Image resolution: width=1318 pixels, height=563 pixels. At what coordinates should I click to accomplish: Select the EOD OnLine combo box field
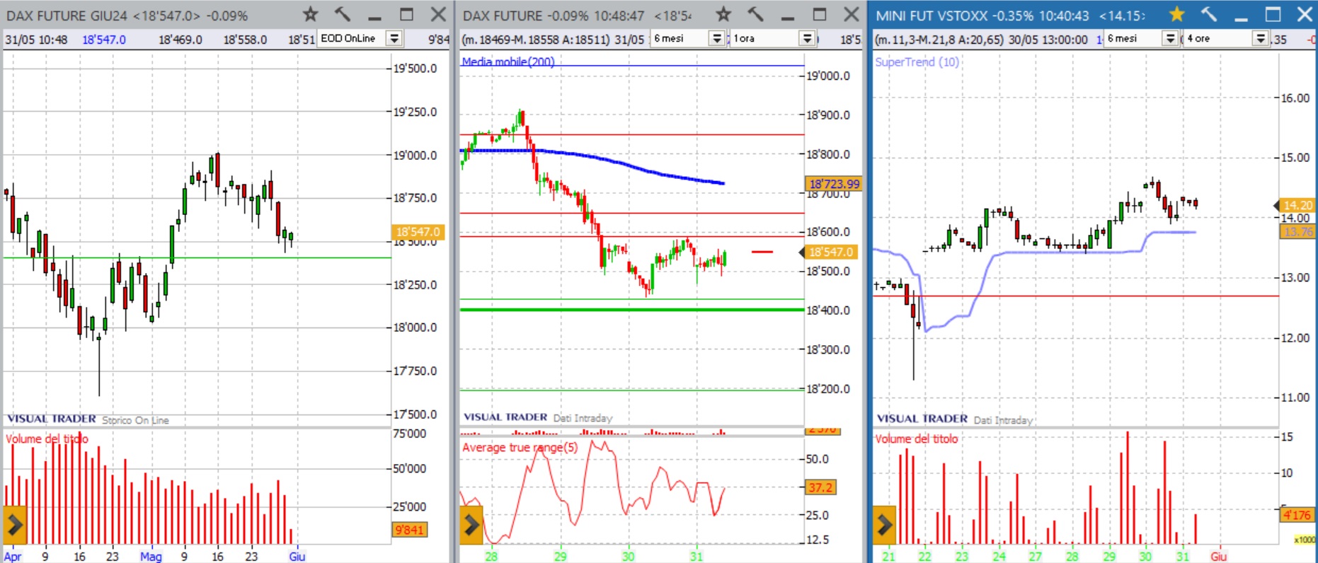352,38
